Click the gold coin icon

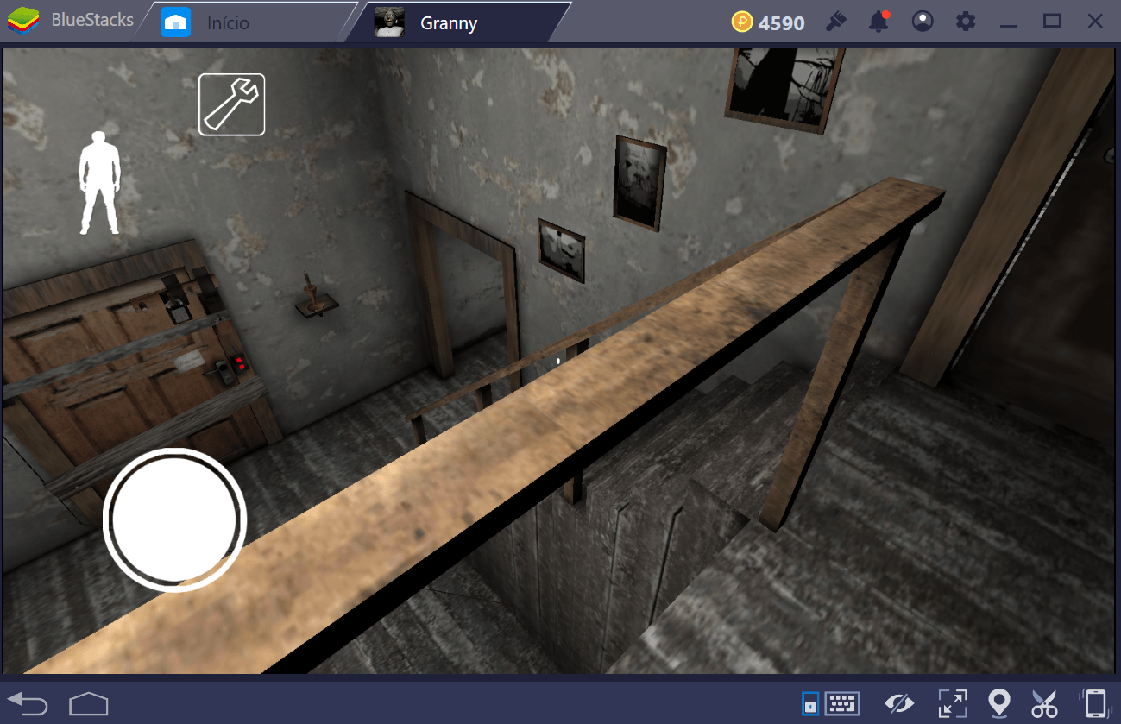tap(742, 22)
